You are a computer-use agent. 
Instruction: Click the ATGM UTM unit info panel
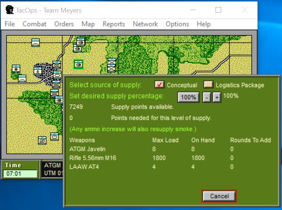(x=52, y=169)
